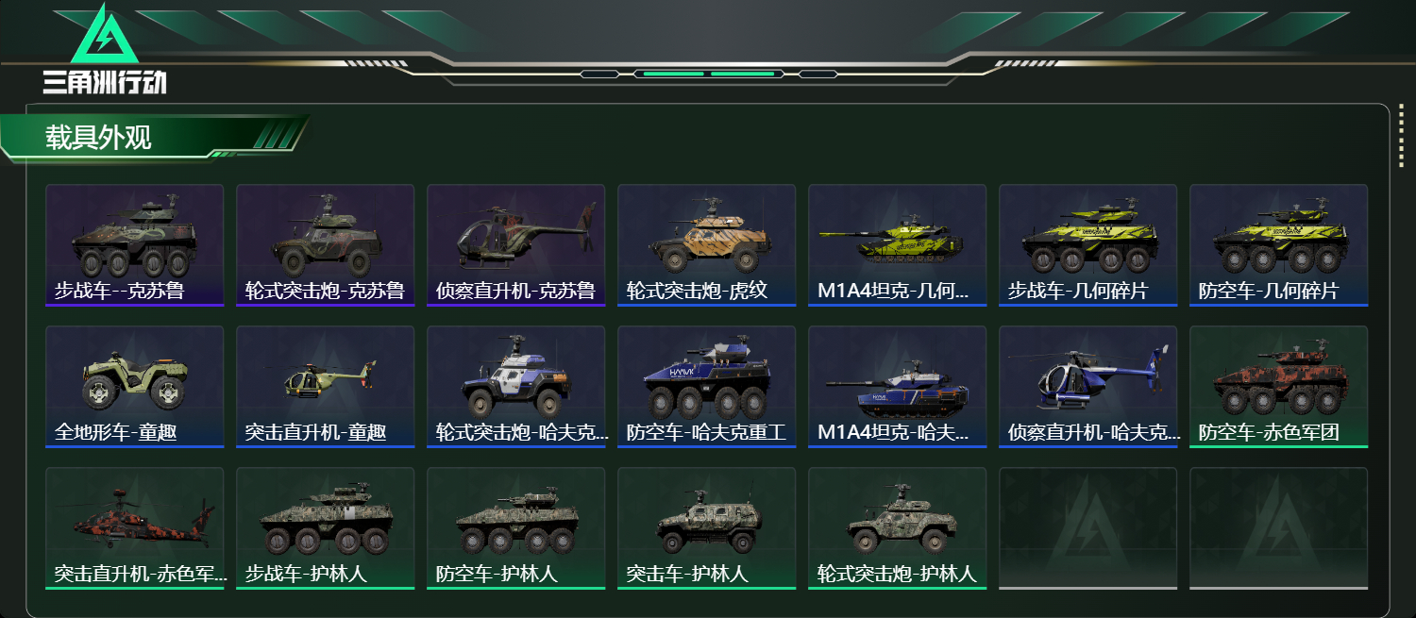
Task: Pick the M1A4坦克-几何 yellow tank skin
Action: pyautogui.click(x=897, y=245)
